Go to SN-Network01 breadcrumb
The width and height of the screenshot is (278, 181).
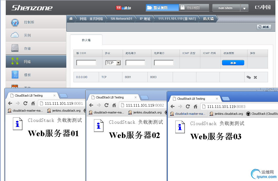coord(121,19)
